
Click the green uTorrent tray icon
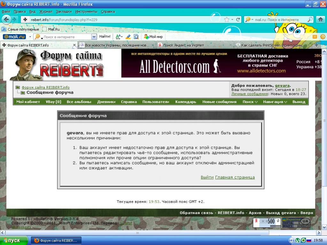(298, 241)
